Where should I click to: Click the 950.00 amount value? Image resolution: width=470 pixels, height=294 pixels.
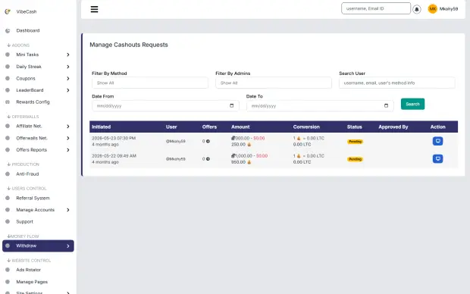pos(238,162)
